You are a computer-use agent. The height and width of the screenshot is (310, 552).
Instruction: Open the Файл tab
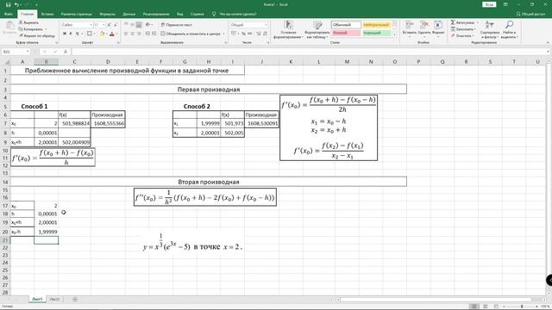tap(9, 14)
